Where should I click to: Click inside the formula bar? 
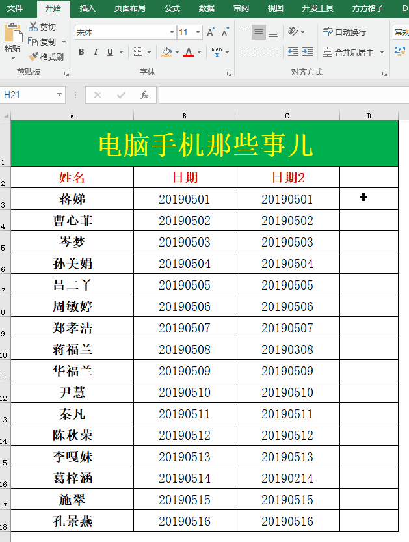(x=284, y=95)
